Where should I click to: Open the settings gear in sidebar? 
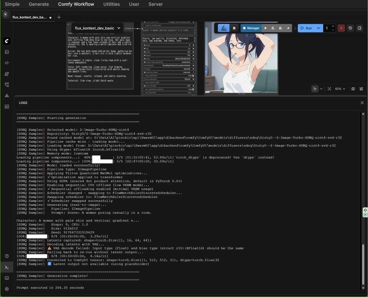coord(7,289)
